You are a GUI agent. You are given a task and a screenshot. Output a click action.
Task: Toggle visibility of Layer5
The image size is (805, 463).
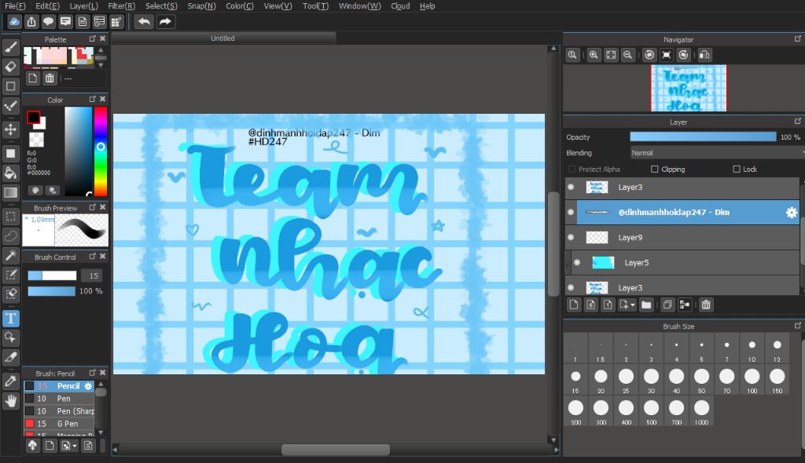[x=577, y=263]
